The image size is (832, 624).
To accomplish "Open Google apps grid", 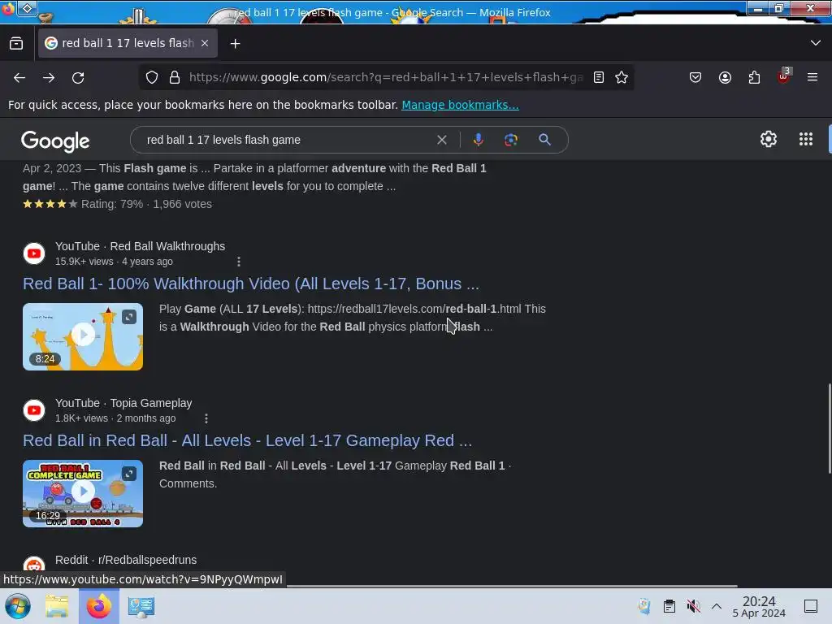I will (x=805, y=139).
